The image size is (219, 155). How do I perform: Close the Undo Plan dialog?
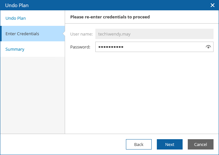pos(212,5)
